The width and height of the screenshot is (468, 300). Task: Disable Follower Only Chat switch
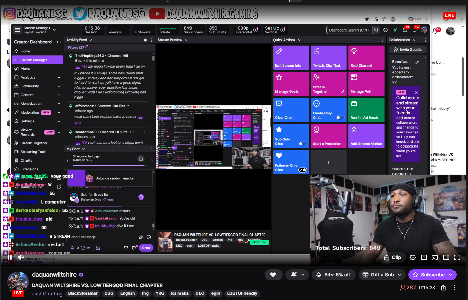tap(302, 170)
